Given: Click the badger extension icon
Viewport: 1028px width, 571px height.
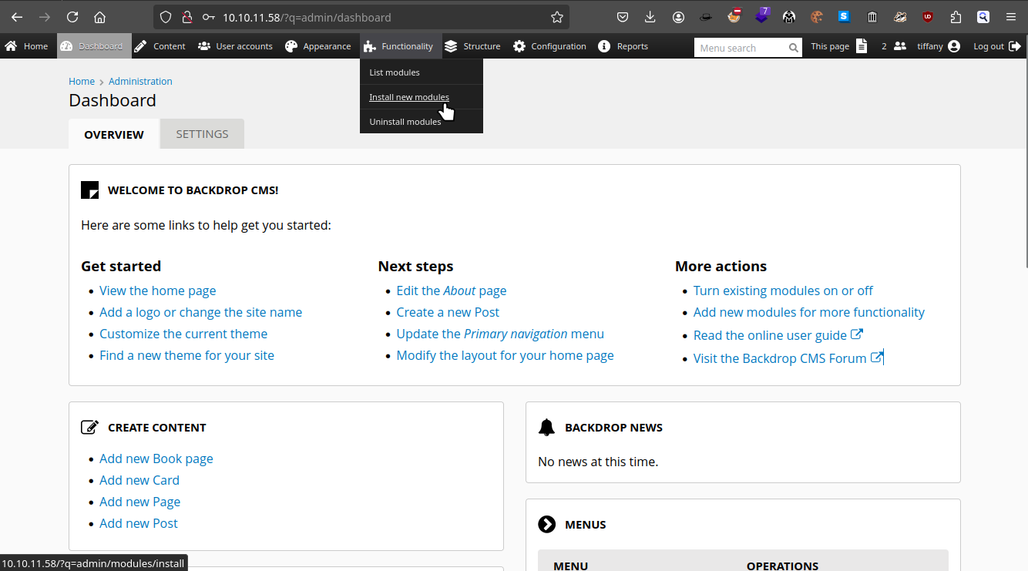Looking at the screenshot, I should tap(900, 17).
